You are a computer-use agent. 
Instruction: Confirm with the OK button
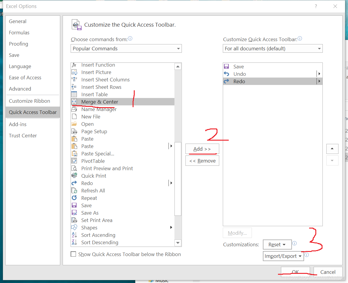(295, 272)
